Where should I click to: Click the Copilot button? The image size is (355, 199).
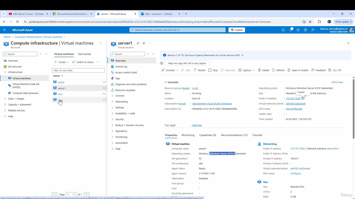(237, 30)
